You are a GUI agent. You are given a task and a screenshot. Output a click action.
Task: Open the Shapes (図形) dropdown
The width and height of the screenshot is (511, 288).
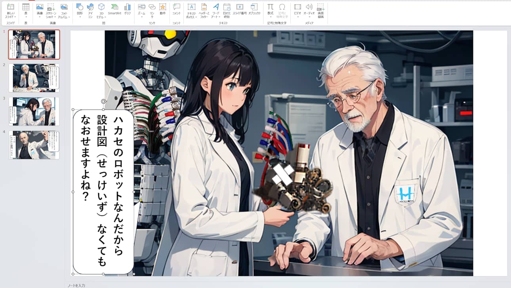click(79, 10)
